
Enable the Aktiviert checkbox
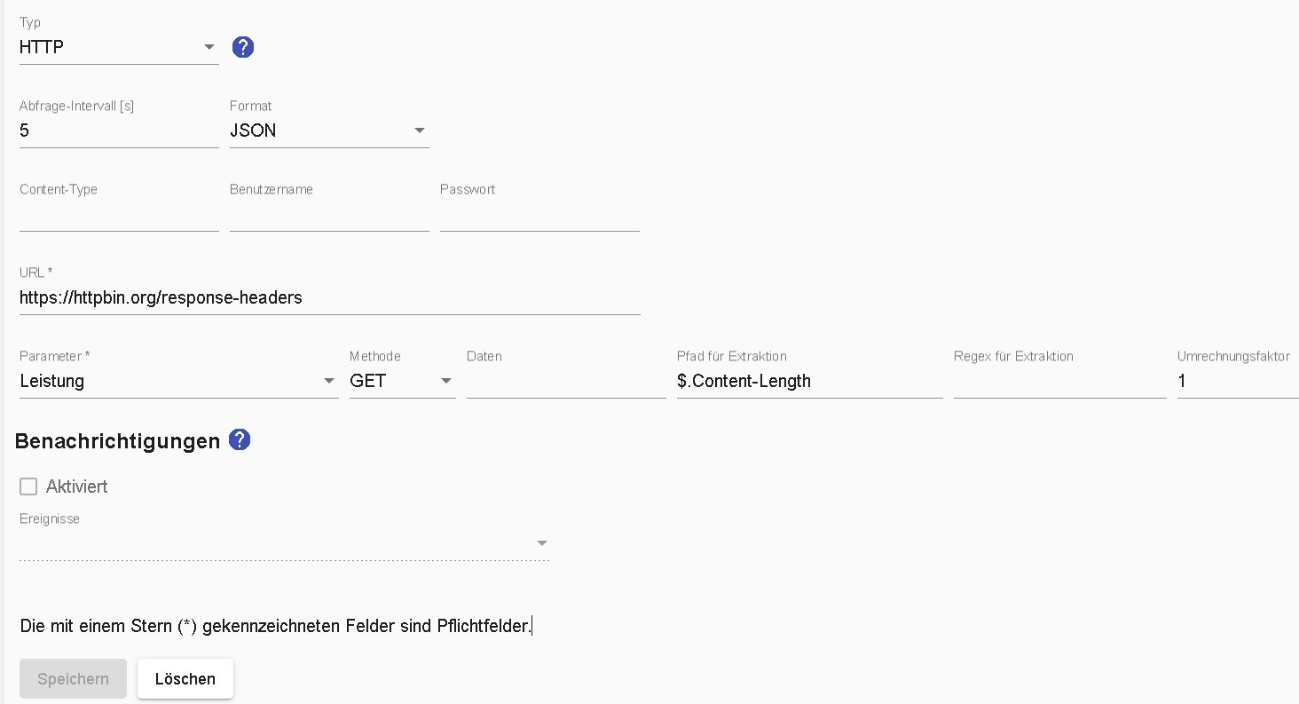click(x=28, y=486)
